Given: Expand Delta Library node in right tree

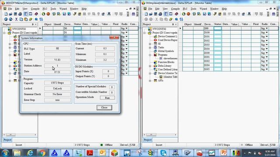Looking at the screenshot, I should [x=150, y=66].
